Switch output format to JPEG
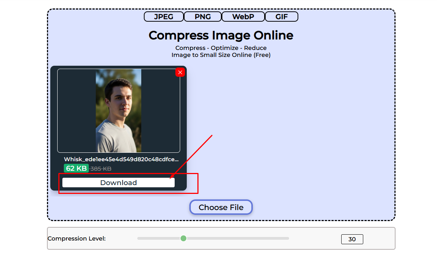The height and width of the screenshot is (260, 437). [164, 16]
